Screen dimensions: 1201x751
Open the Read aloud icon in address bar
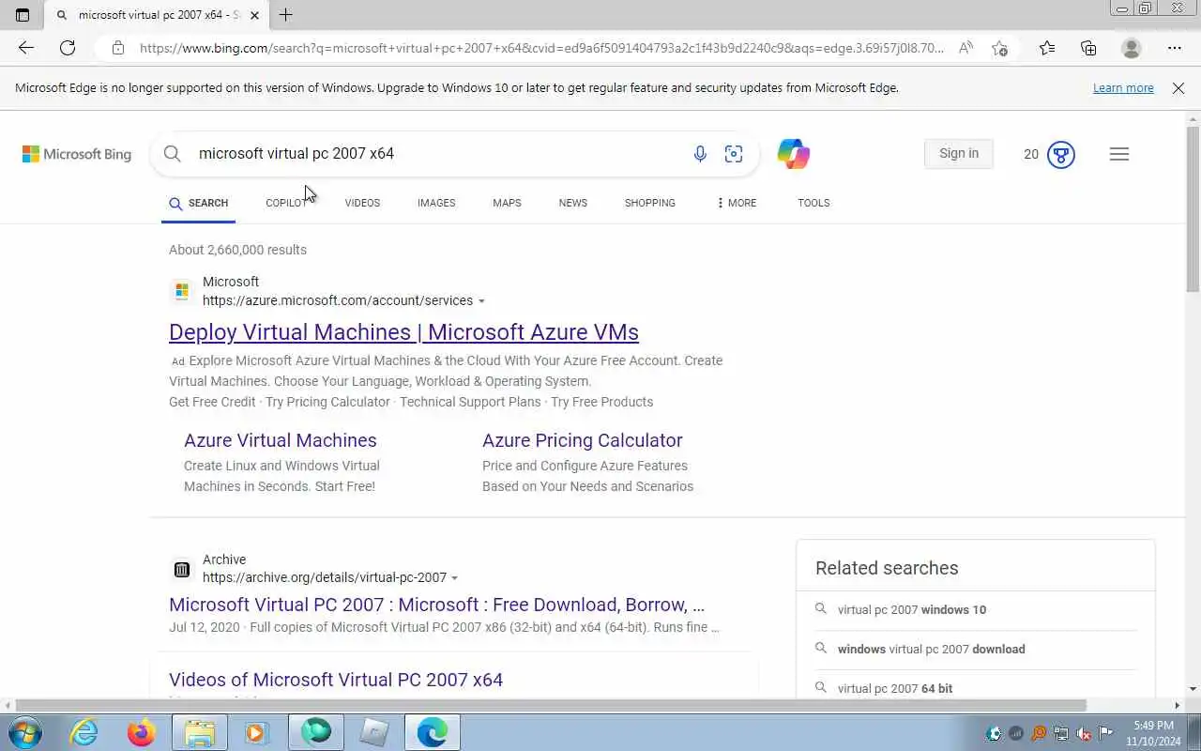tap(965, 48)
